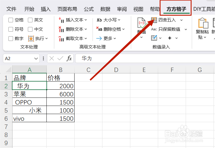Click the plus icon in 数值录入

coord(170,38)
